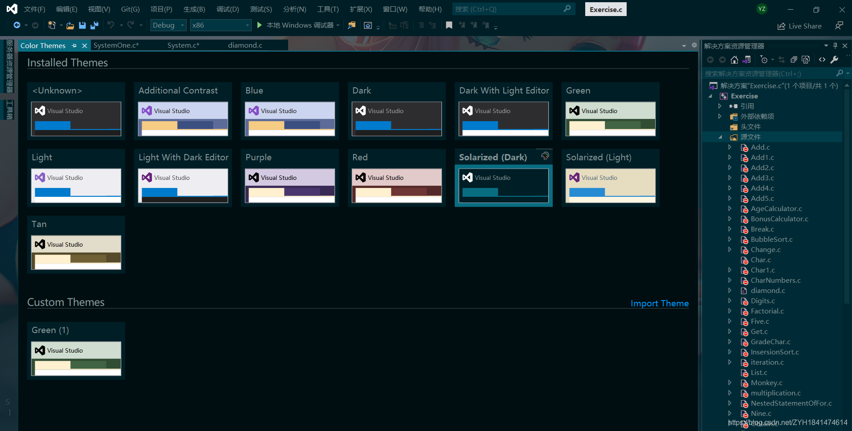Open the Git(G) menu
The image size is (852, 431).
130,9
